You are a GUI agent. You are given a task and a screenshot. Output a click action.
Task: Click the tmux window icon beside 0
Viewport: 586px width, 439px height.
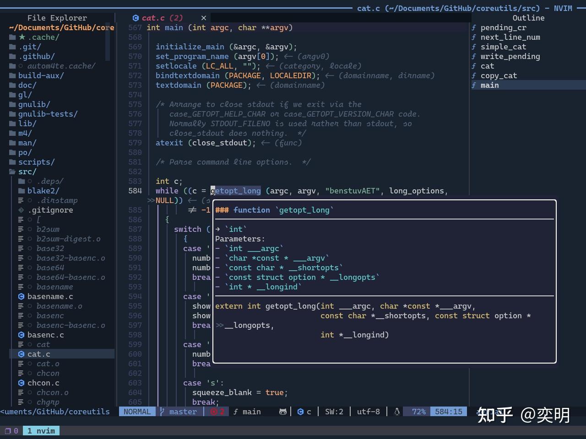coord(7,431)
